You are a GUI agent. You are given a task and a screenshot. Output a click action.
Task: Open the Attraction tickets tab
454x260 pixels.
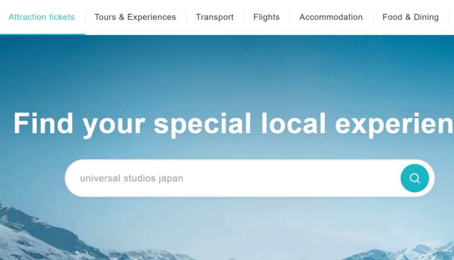[x=42, y=17]
